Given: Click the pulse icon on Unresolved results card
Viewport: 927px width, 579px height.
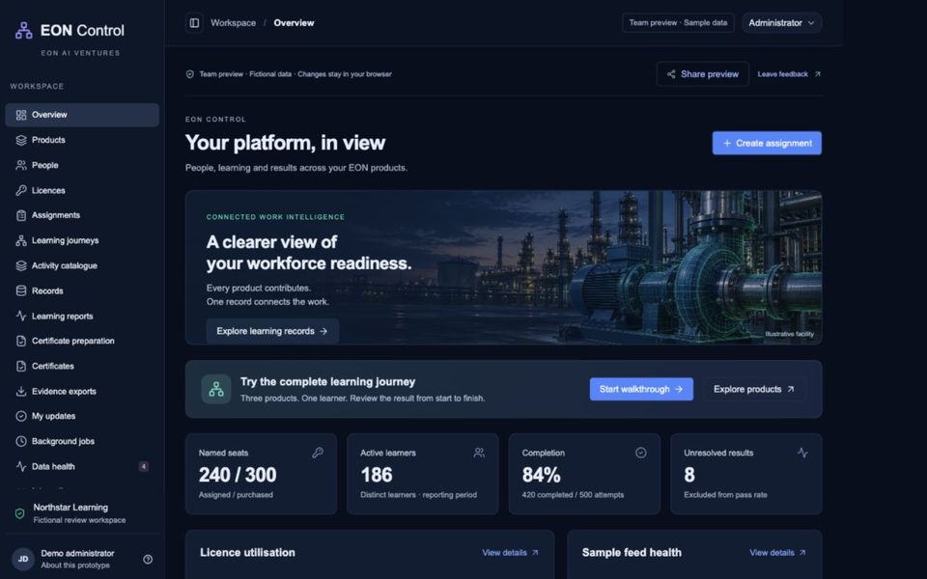Looking at the screenshot, I should coord(802,453).
